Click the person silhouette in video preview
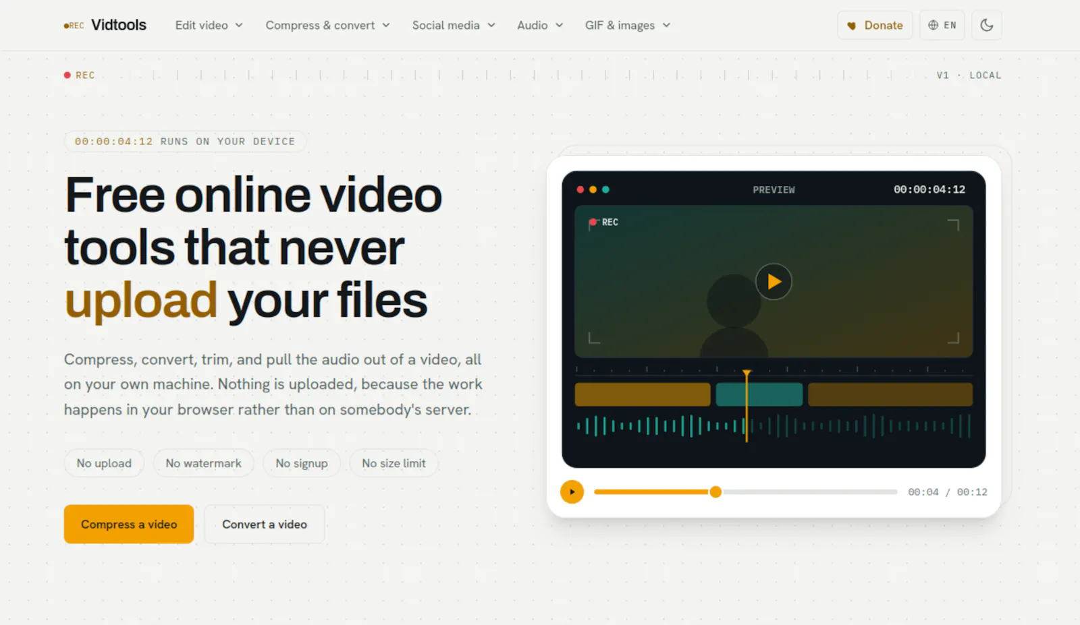This screenshot has width=1080, height=625. point(734,316)
